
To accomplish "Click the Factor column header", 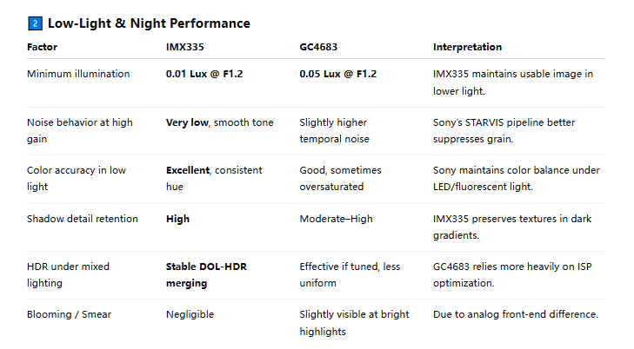I will [x=43, y=47].
